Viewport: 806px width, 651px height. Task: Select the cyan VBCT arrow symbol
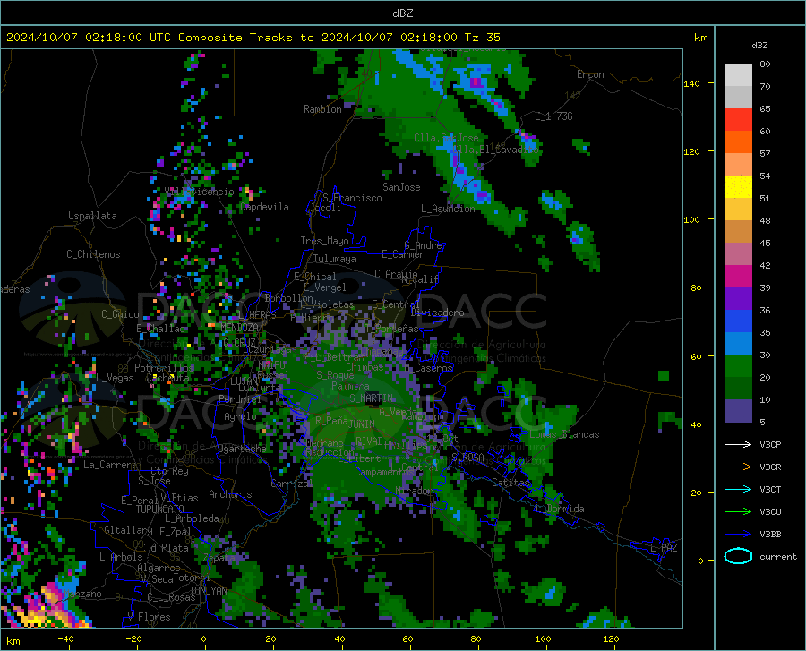(x=738, y=489)
